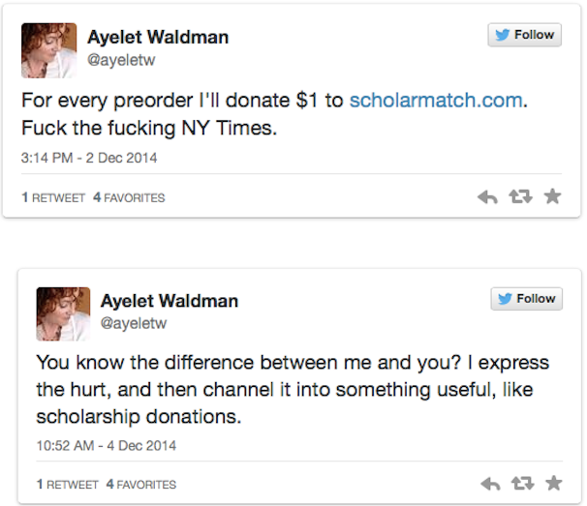Retweet the preorder donation tweet

[520, 197]
